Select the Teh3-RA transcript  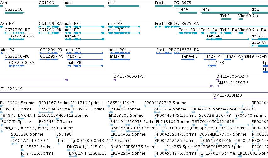pyautogui.click(x=226, y=33)
